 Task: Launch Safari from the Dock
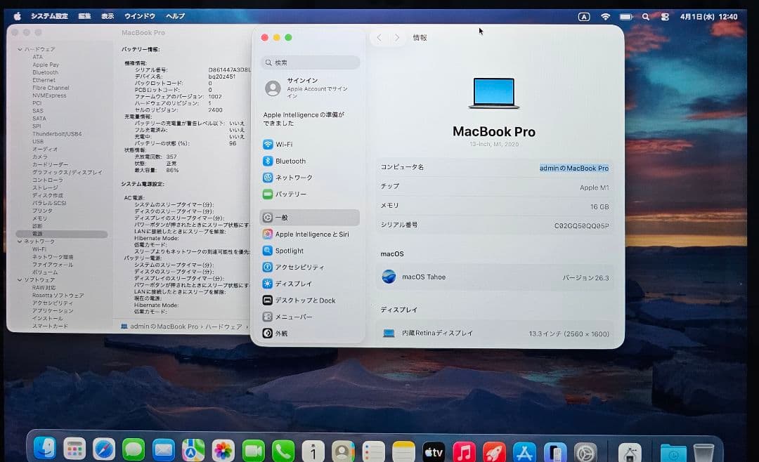[x=104, y=451]
